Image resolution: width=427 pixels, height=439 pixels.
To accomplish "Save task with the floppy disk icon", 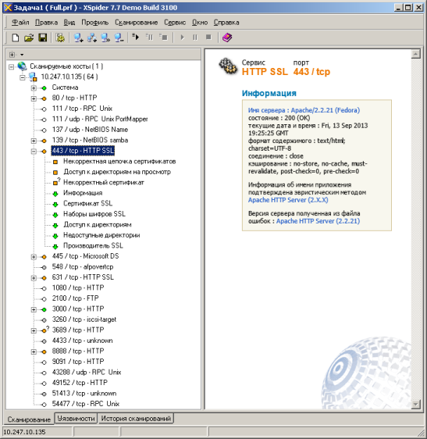I will pos(42,37).
